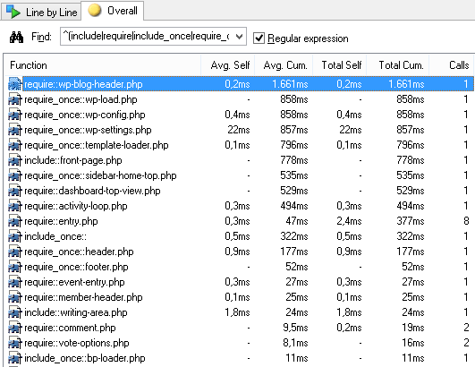Click the icon beside require::entry.php
The image size is (475, 367).
[x=15, y=221]
